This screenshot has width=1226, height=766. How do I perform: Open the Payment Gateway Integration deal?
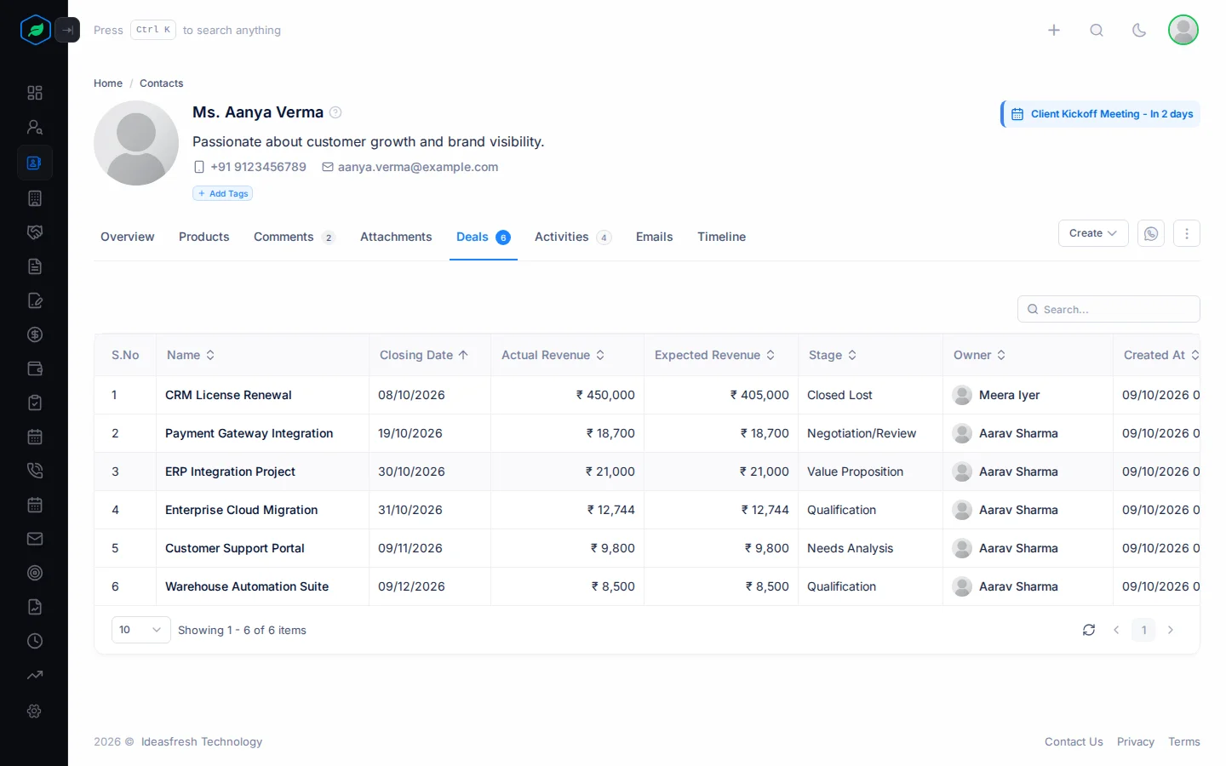pos(249,433)
